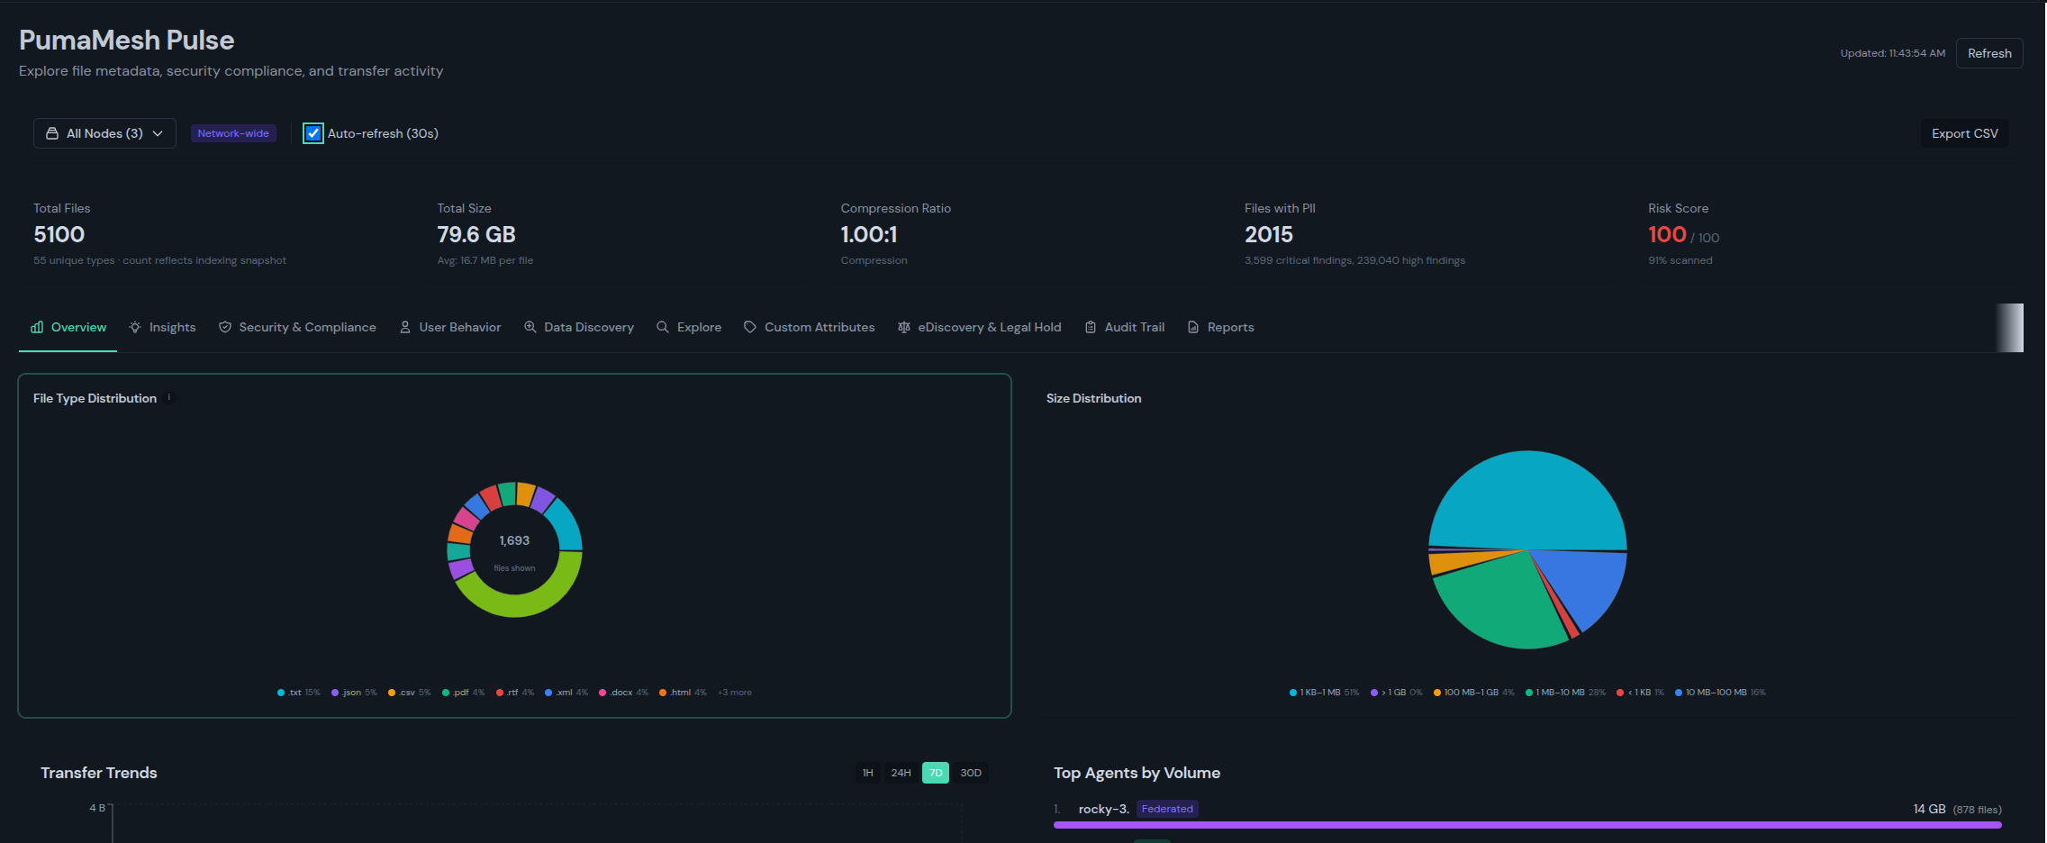The height and width of the screenshot is (843, 2047).
Task: Switch Transfer Trends to 30D range
Action: click(971, 772)
